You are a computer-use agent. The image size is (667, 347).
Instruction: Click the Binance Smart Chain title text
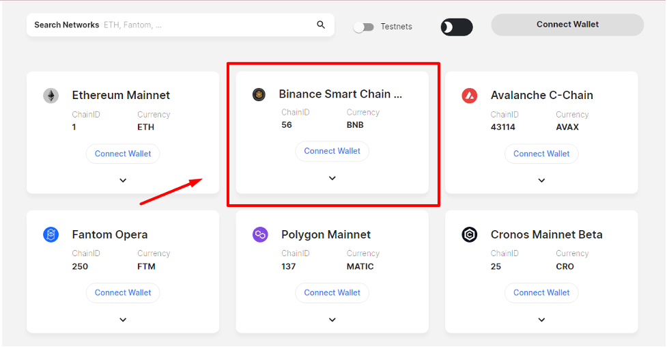[340, 94]
